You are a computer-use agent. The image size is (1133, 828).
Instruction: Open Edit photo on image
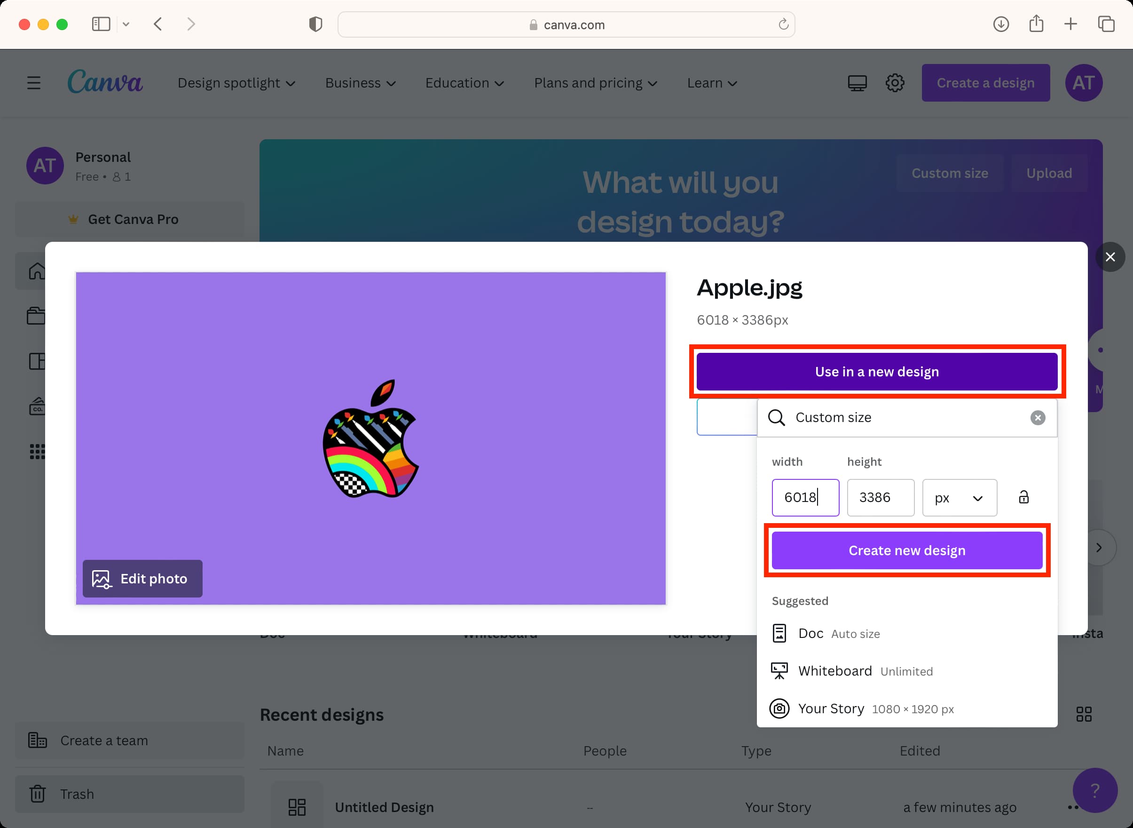(142, 578)
